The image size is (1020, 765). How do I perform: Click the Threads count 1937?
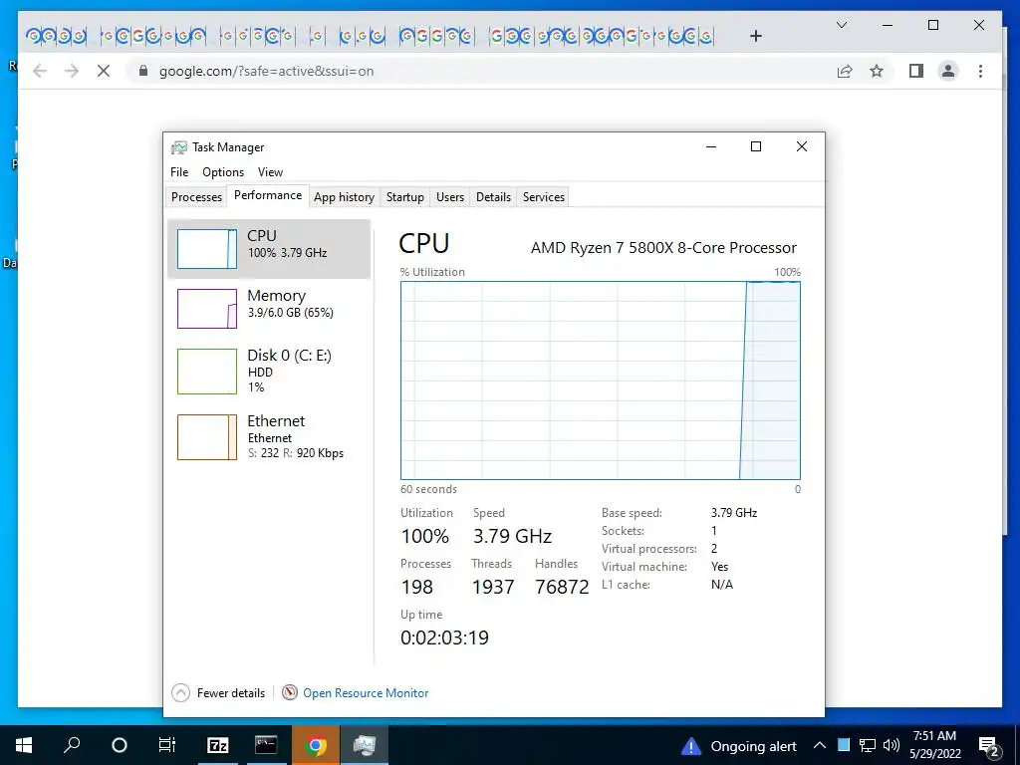(x=492, y=587)
